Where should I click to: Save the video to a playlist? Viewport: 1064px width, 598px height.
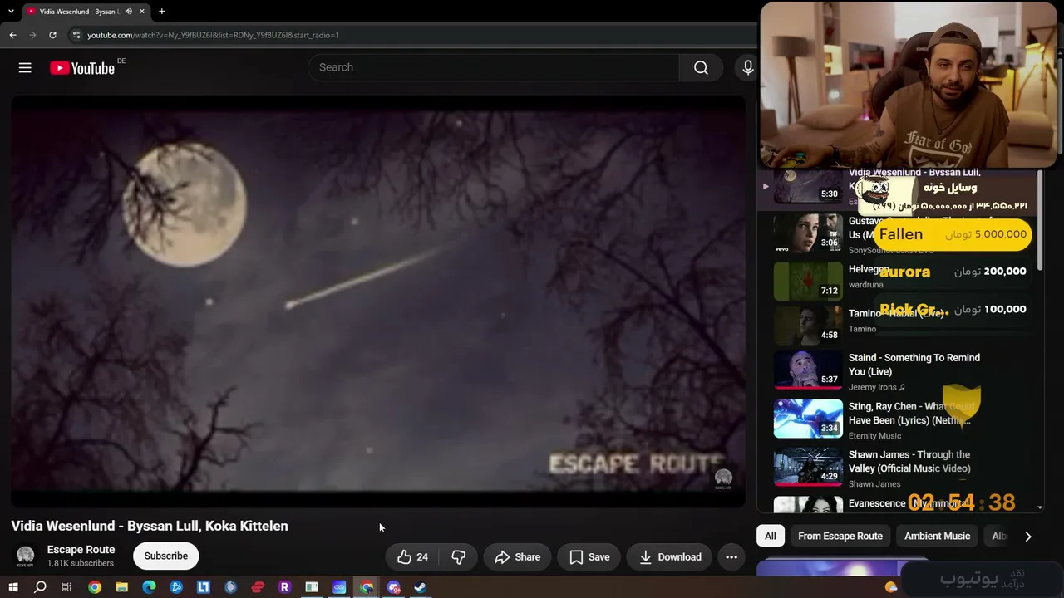click(x=589, y=557)
